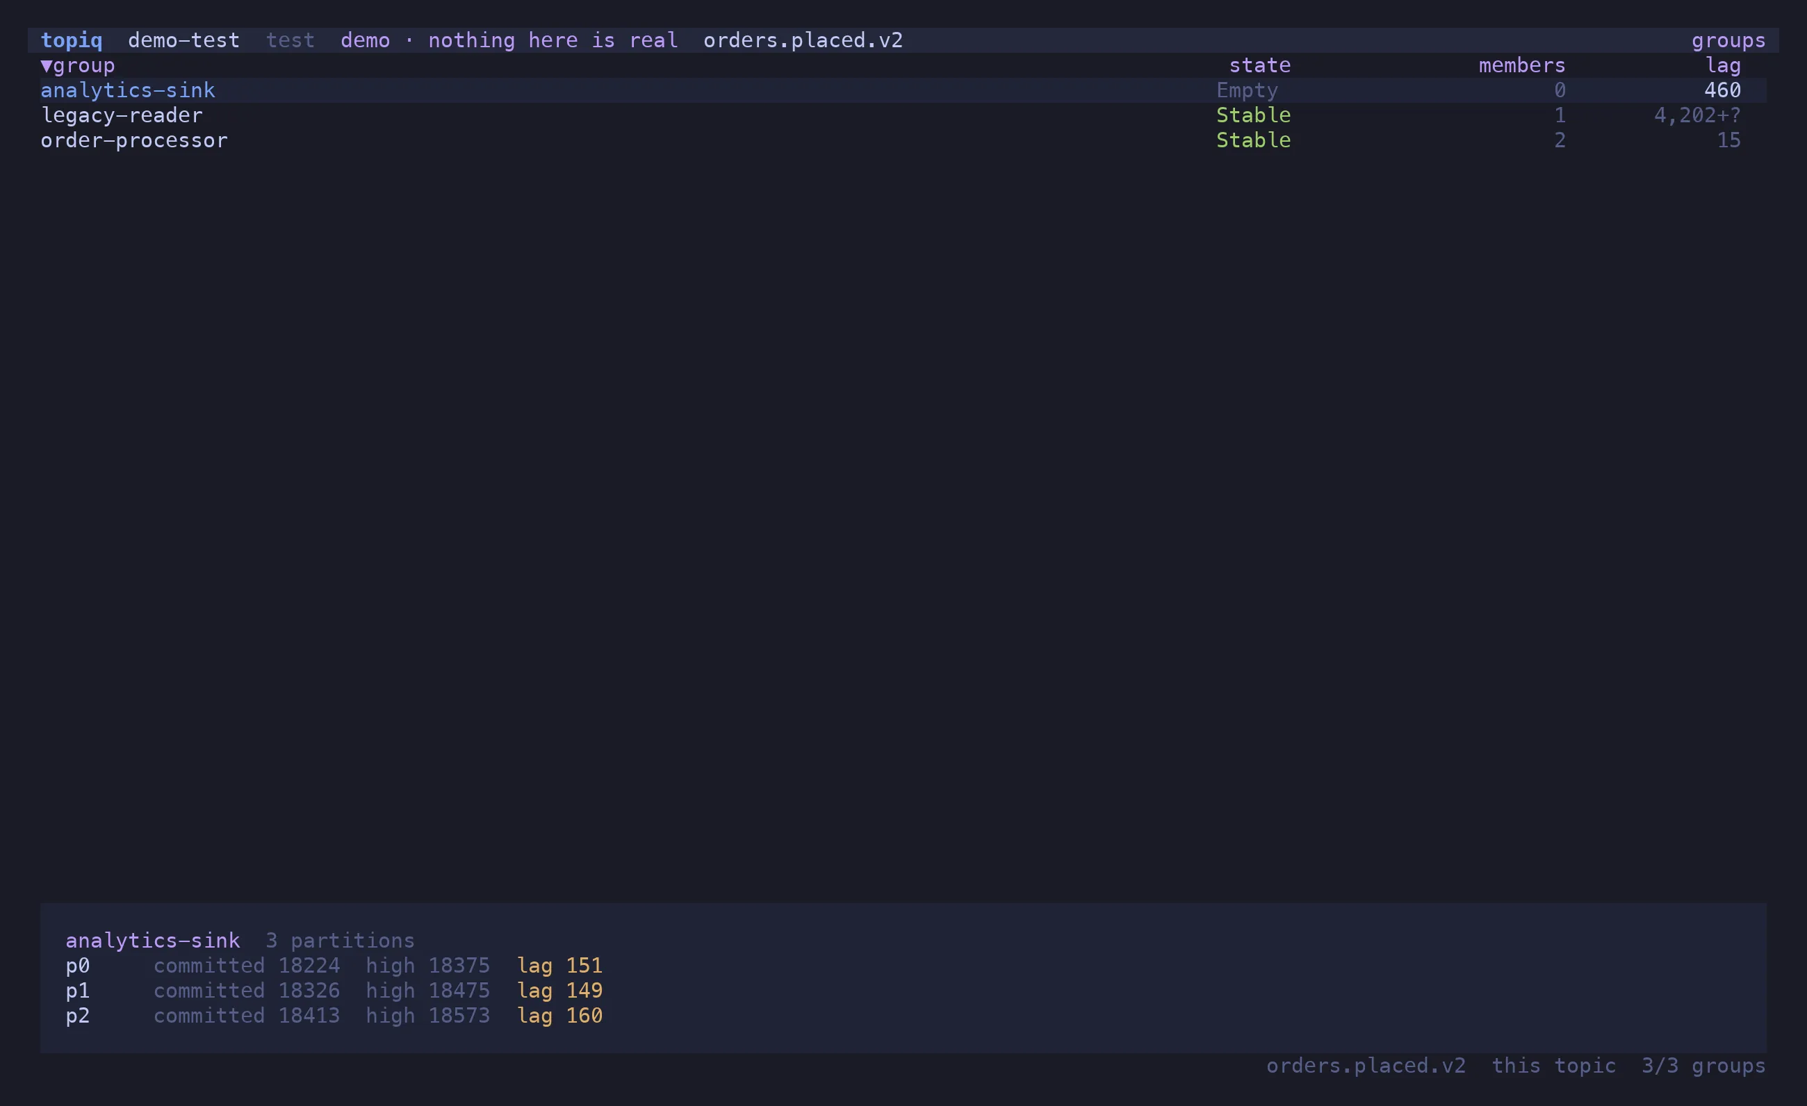Click the lag value 4,202+?

click(1697, 115)
